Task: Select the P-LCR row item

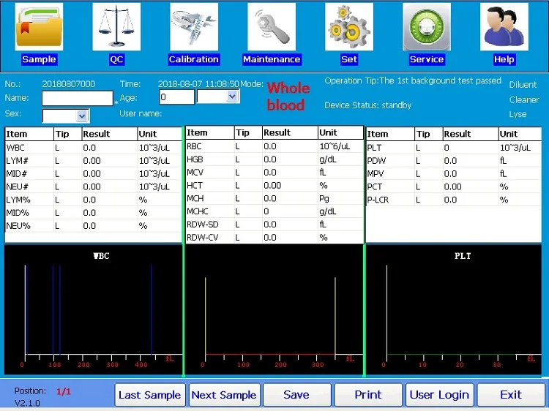Action: [454, 200]
